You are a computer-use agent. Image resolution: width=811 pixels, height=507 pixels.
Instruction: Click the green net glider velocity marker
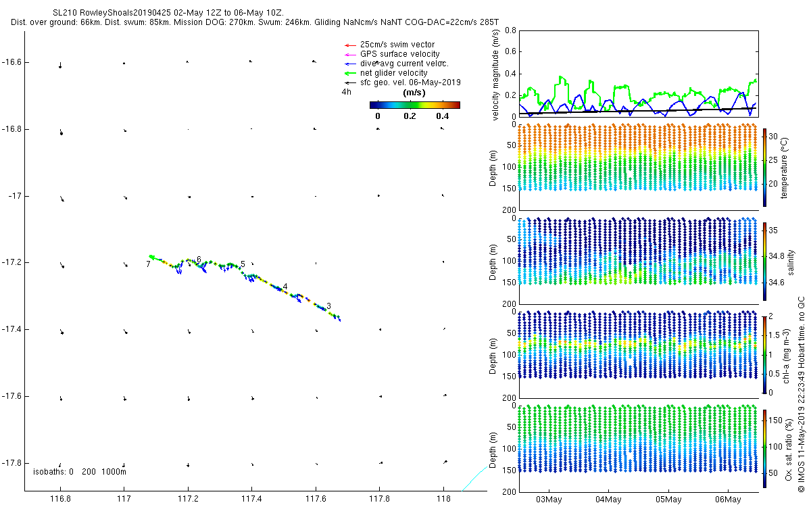(349, 73)
